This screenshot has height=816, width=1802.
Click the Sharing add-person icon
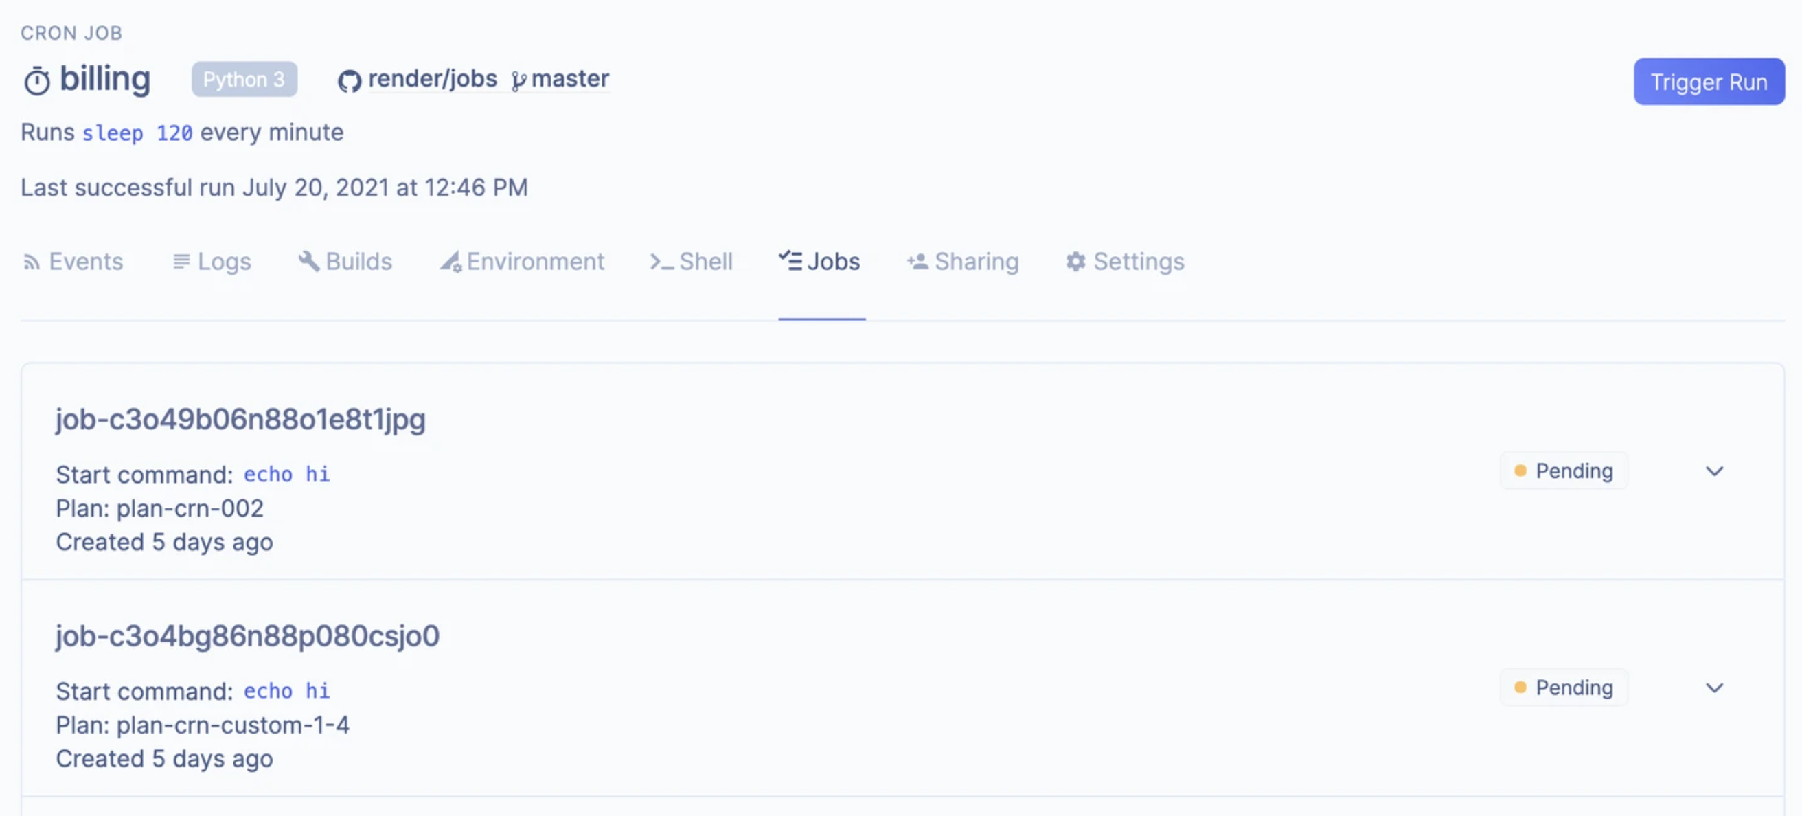917,261
